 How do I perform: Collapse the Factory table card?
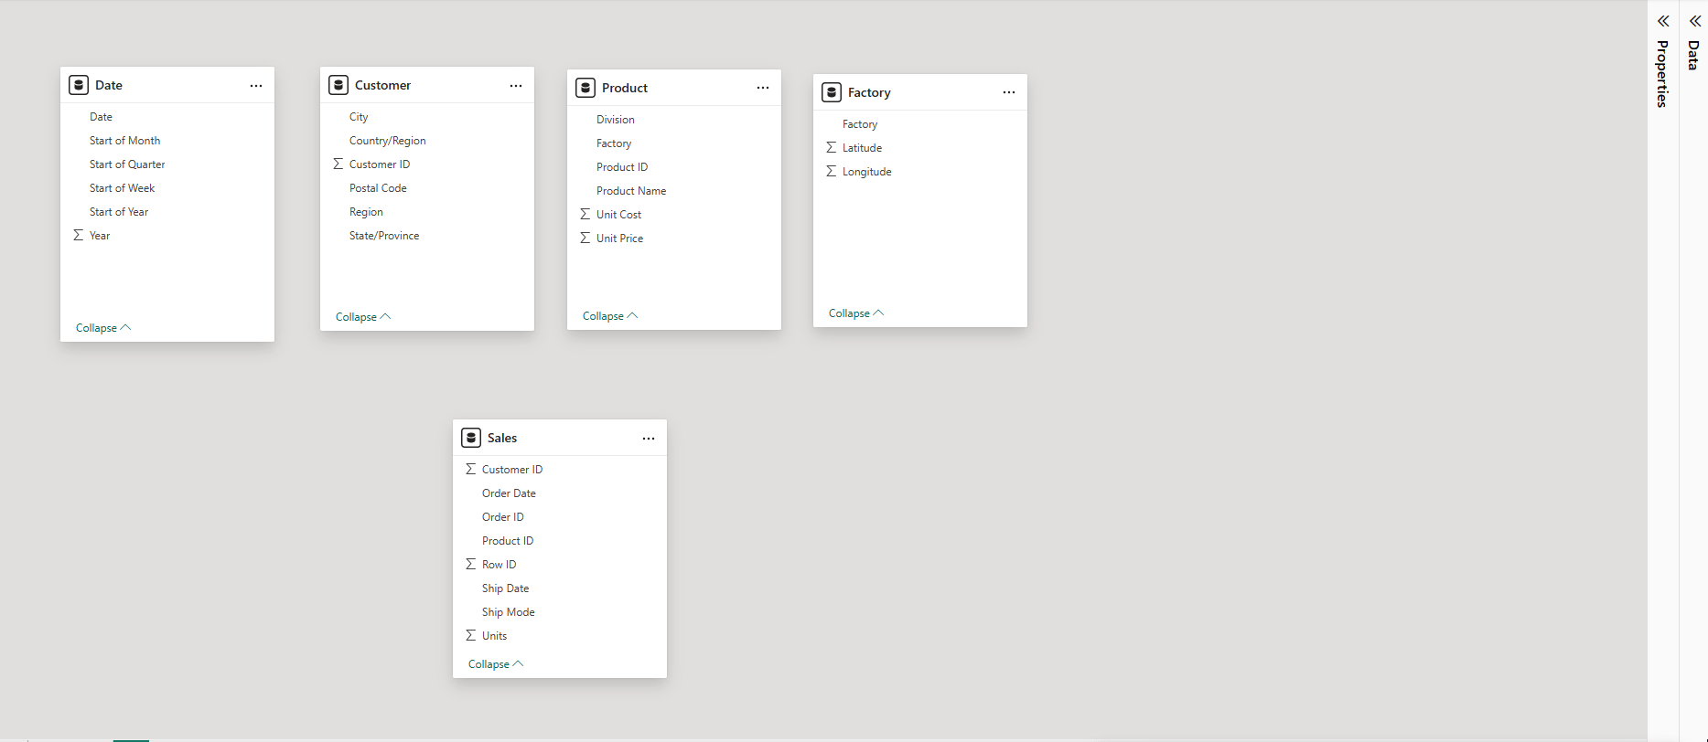click(x=856, y=313)
